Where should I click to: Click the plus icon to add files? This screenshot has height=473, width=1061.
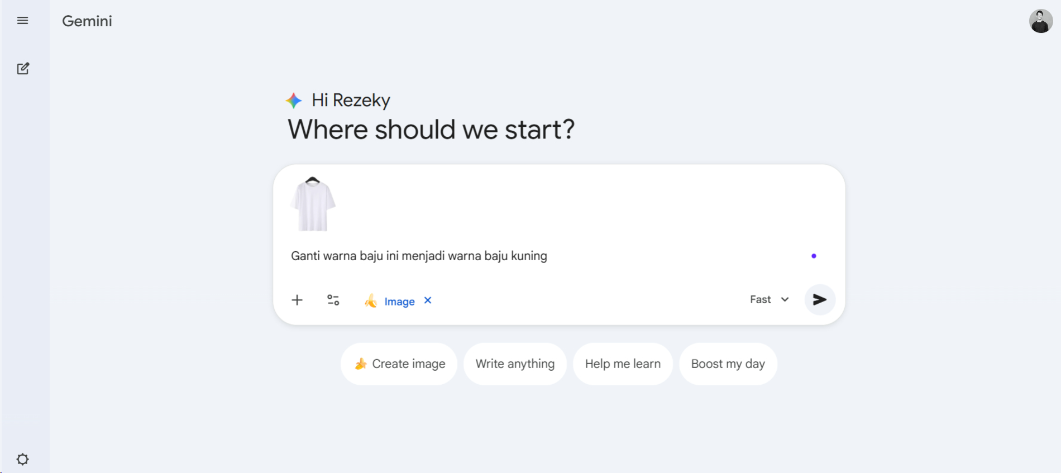(x=297, y=300)
